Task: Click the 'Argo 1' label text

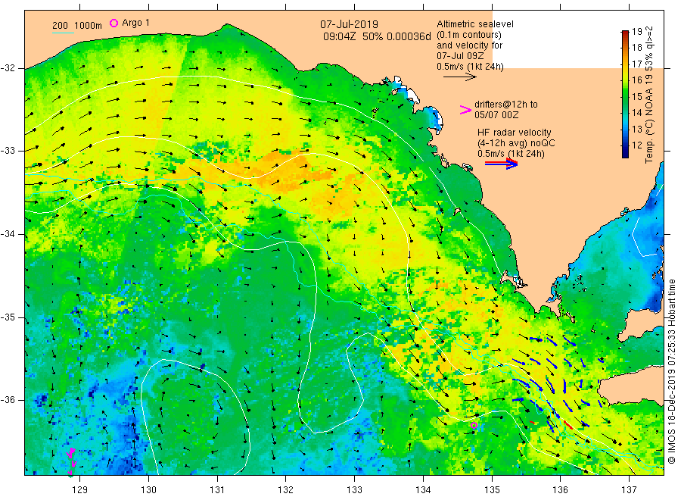Action: pos(135,23)
